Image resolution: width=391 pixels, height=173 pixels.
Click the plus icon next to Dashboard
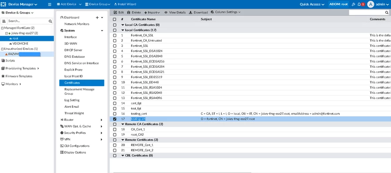point(97,17)
